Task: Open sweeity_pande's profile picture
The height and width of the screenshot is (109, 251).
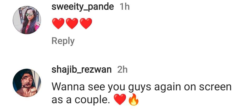Action: pos(27,20)
